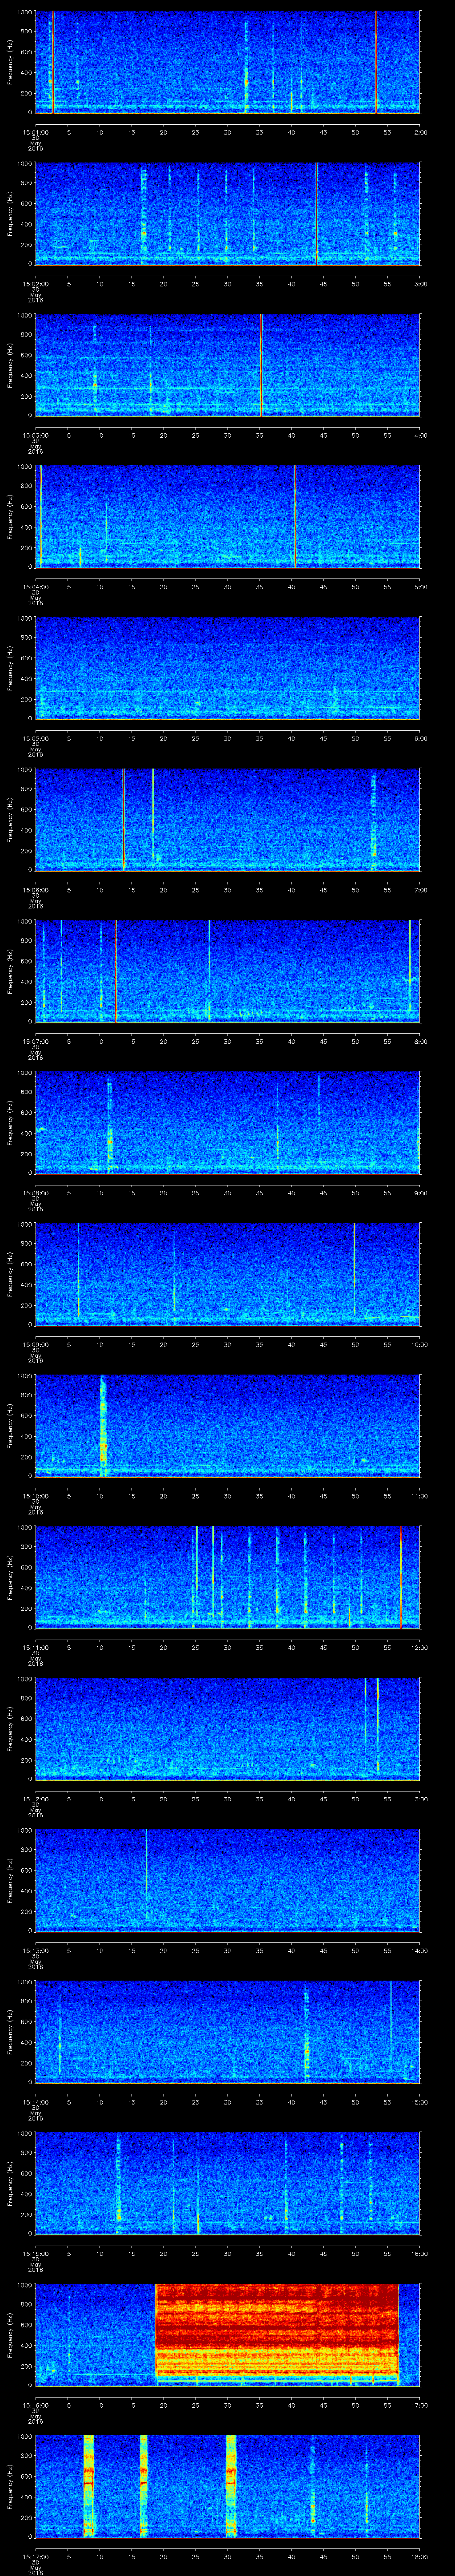455x2576 pixels.
Task: Click the 15:14:00 spectrogram panel
Action: click(x=228, y=2032)
